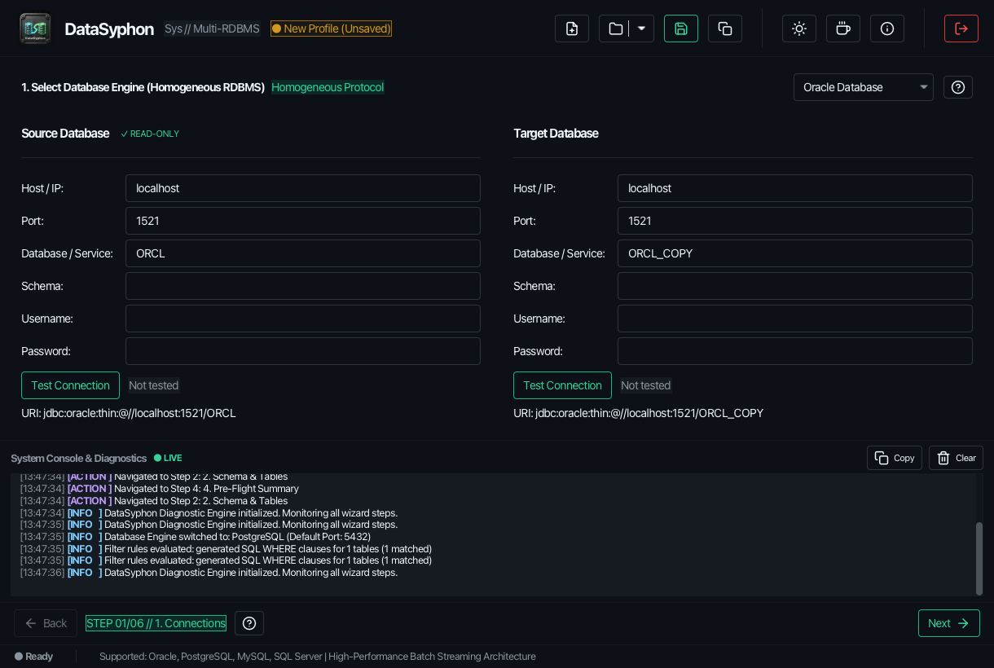Viewport: 994px width, 668px height.
Task: Focus the Target Database Schema field
Action: coord(795,286)
